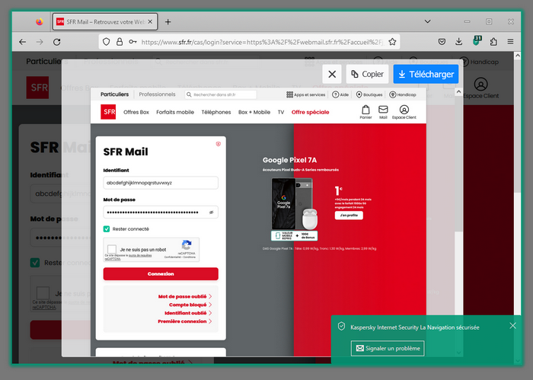Expand the list all tabs chevron
The width and height of the screenshot is (533, 380).
[x=428, y=21]
